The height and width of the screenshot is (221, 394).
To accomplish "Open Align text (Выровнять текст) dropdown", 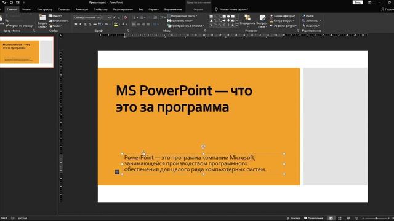I will coord(180,21).
